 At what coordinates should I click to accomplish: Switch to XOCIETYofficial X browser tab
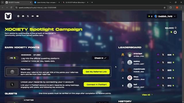click(x=75, y=3)
